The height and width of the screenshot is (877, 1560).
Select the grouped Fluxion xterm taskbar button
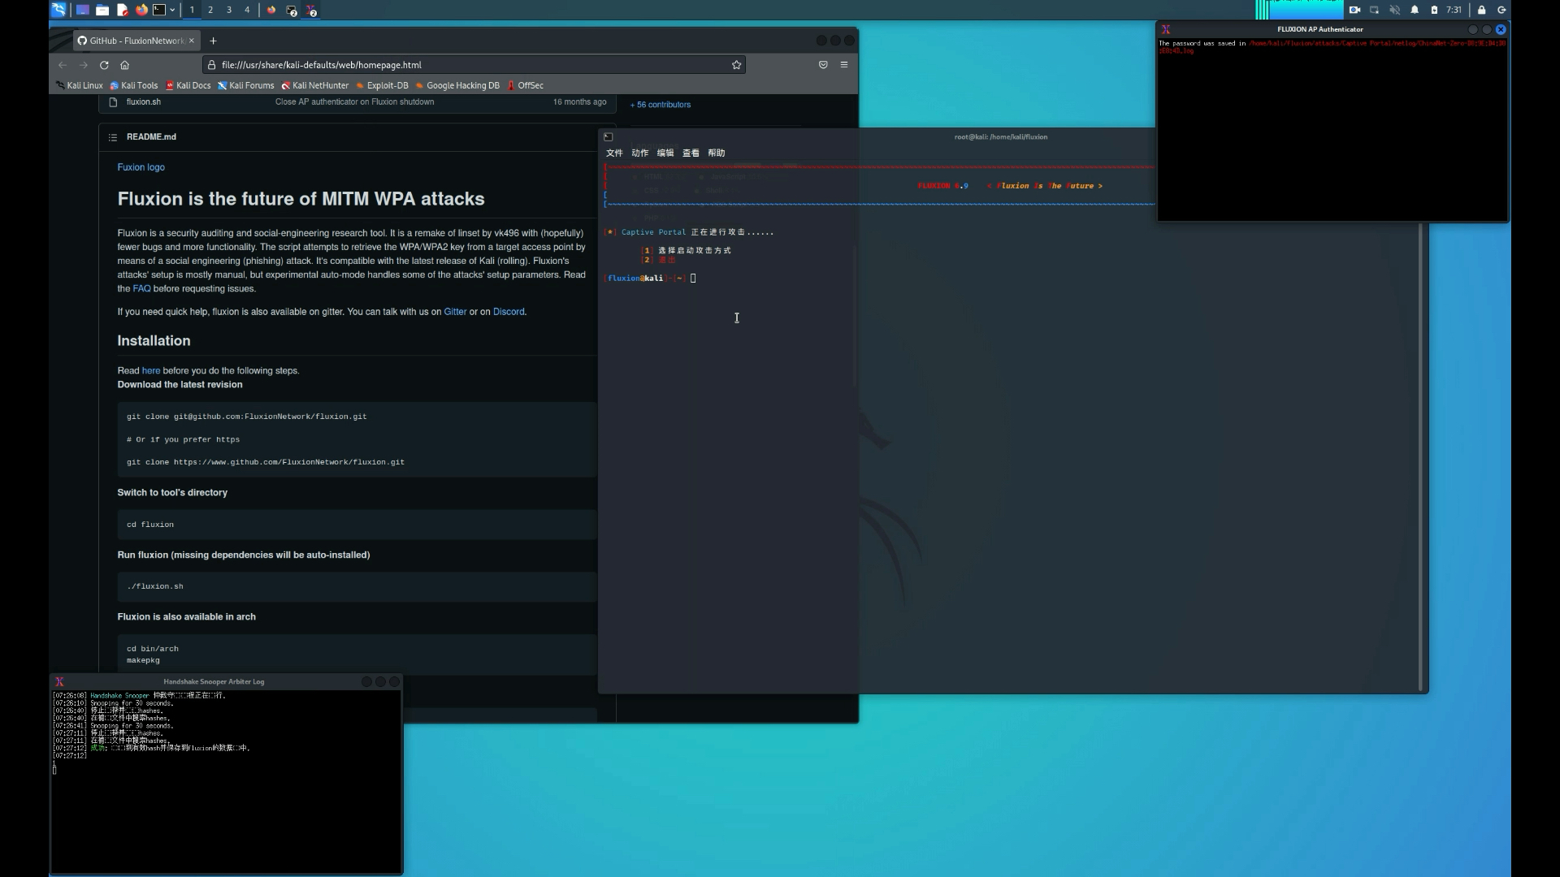(x=311, y=10)
